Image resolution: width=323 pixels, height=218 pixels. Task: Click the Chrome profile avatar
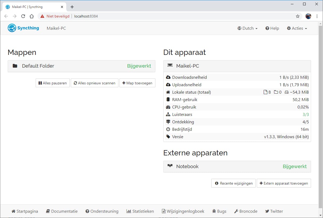(x=308, y=16)
